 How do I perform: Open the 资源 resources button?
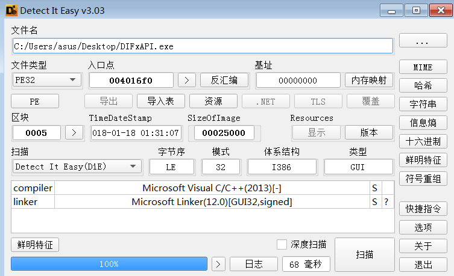click(213, 102)
